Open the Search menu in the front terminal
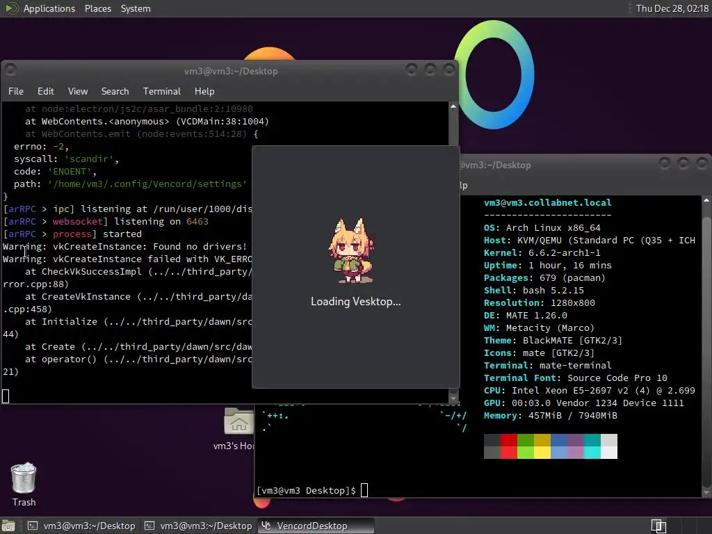This screenshot has height=534, width=712. tap(115, 91)
